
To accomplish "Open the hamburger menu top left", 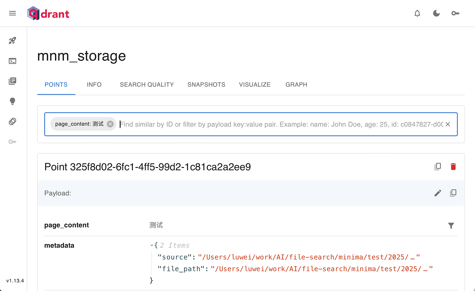I will pyautogui.click(x=13, y=13).
